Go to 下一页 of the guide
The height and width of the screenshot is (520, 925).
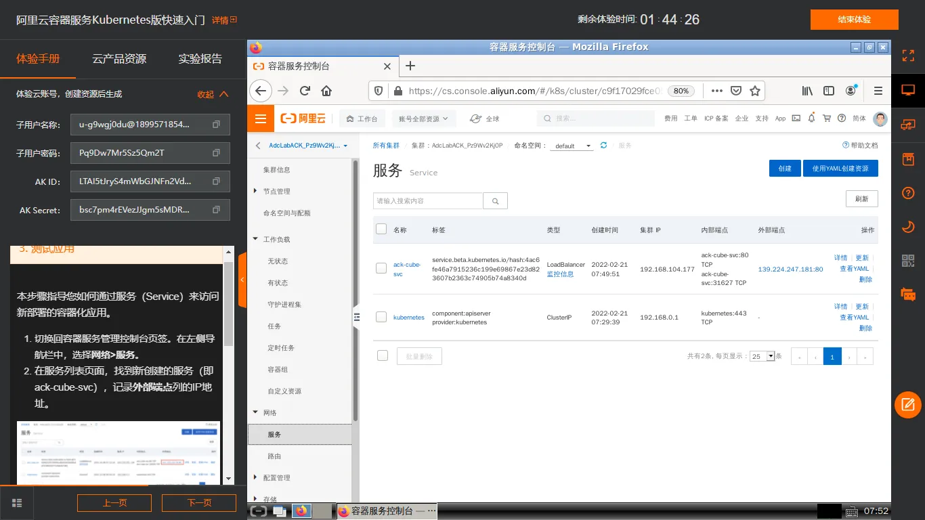pos(199,502)
